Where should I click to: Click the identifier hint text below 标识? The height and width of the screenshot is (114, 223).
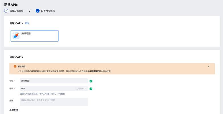pyautogui.click(x=42, y=94)
